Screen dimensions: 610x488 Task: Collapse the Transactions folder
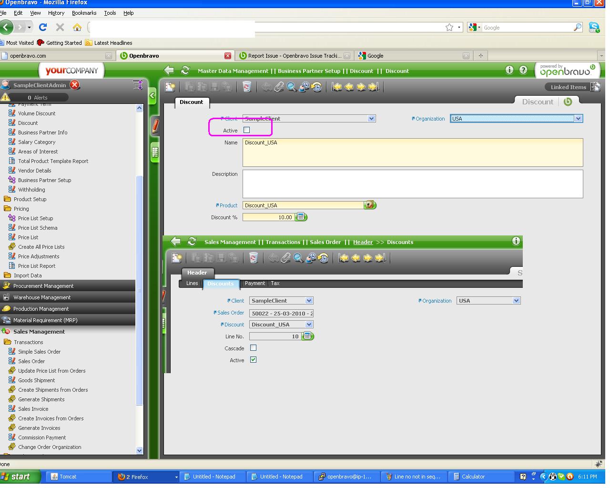[24, 342]
